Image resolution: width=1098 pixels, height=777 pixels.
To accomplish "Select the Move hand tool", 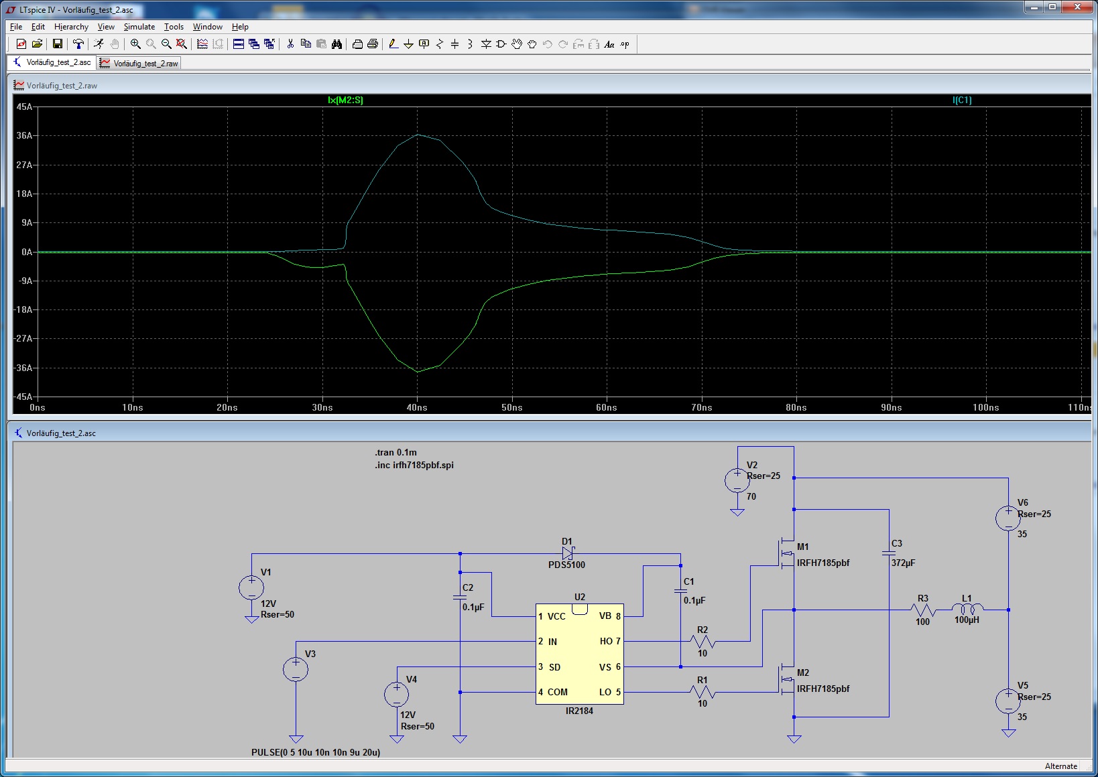I will point(517,44).
